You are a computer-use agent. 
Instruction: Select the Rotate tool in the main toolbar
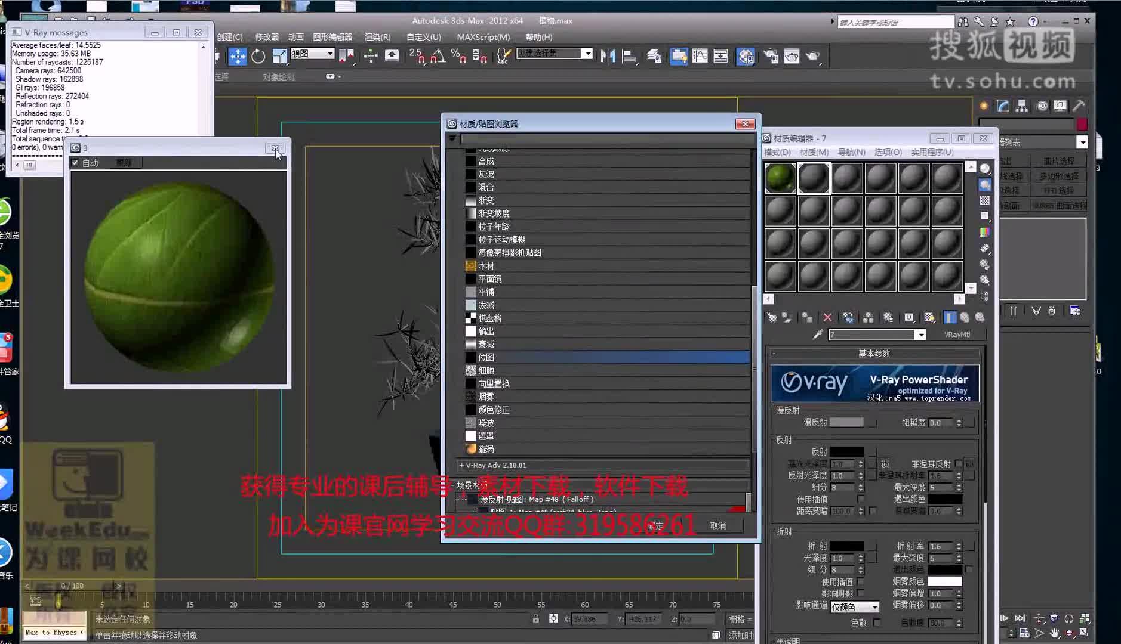tap(258, 57)
